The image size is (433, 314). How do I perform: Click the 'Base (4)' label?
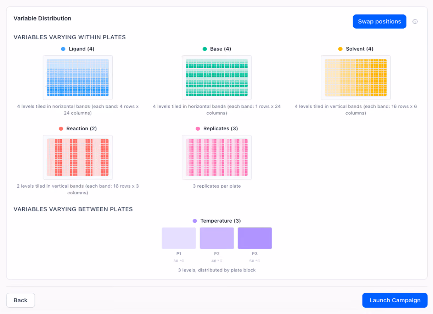coord(220,49)
